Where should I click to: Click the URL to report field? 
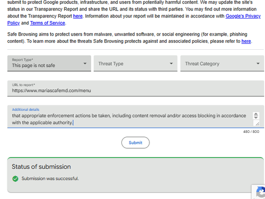[136, 88]
